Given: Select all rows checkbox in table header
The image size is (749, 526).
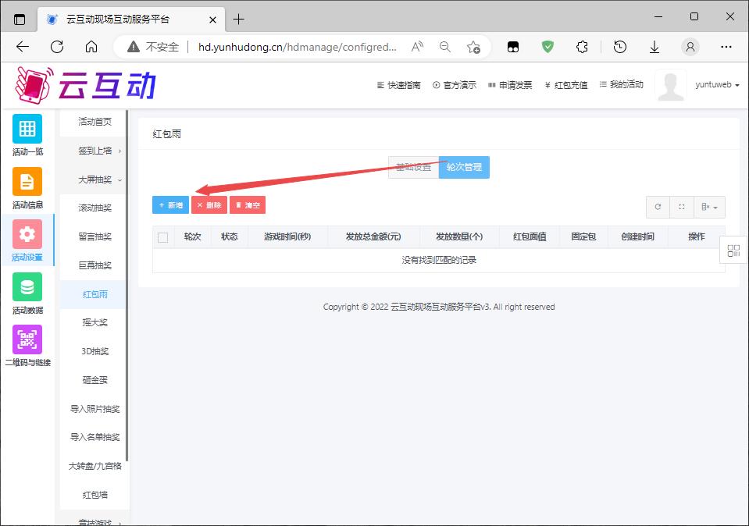Looking at the screenshot, I should point(163,237).
